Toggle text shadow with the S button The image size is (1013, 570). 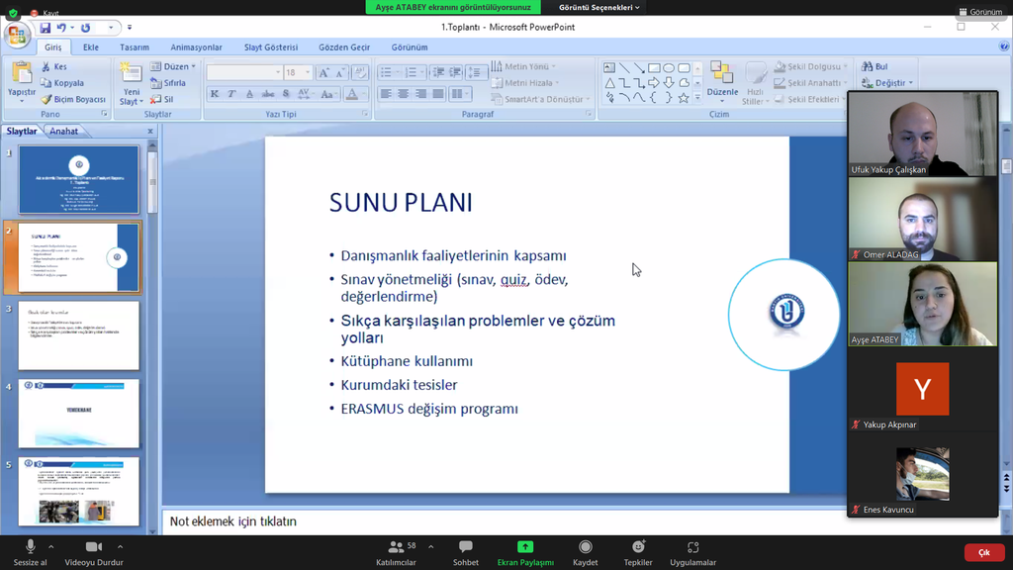click(x=286, y=94)
